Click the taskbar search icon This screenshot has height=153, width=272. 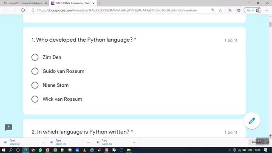(11, 150)
